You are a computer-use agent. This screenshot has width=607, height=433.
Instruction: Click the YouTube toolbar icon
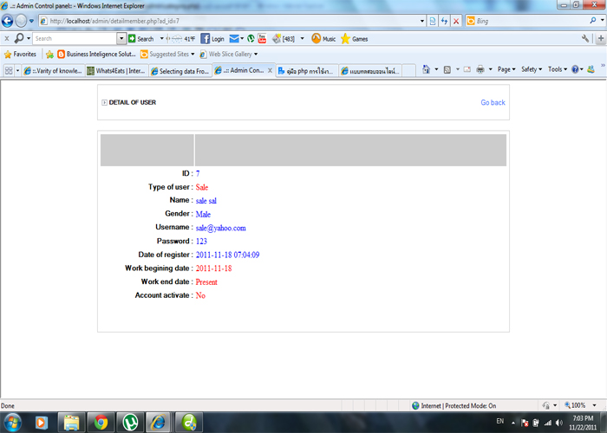pyautogui.click(x=262, y=39)
